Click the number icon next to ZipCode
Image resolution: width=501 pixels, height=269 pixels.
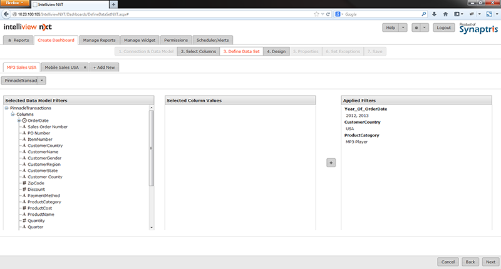tap(24, 183)
